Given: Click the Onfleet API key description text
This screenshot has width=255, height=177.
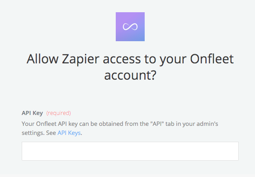Looking at the screenshot, I should (x=120, y=128).
